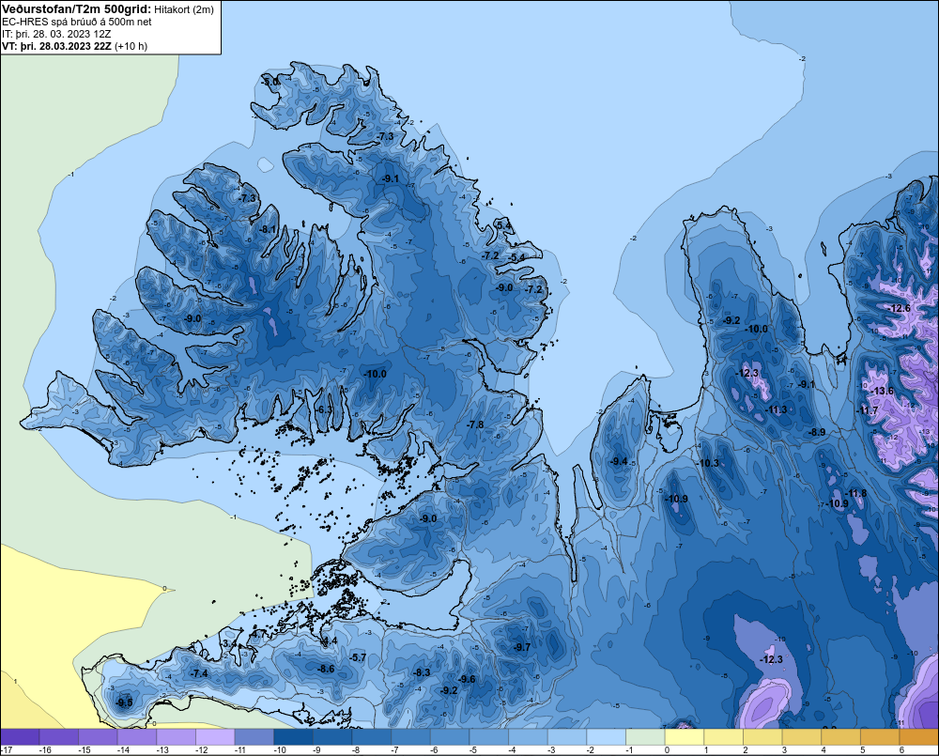Click the -8.6 temperature value
Image resolution: width=939 pixels, height=756 pixels.
(326, 669)
